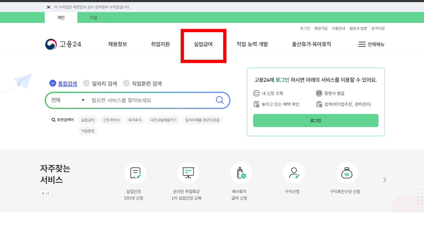The image size is (424, 228).
Task: Click the 증명서 발급 icon
Action: tap(319, 93)
